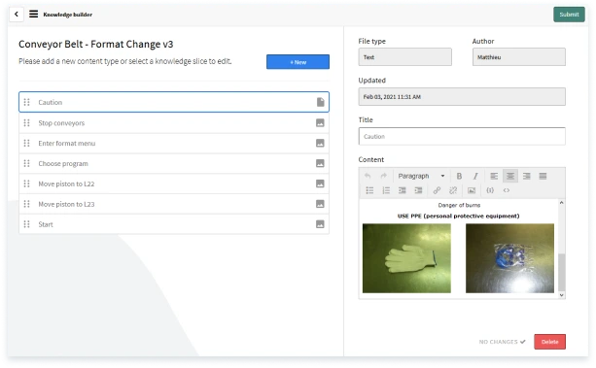Screen dimensions: 596x368
Task: Click the image icon on Start row
Action: [x=320, y=224]
